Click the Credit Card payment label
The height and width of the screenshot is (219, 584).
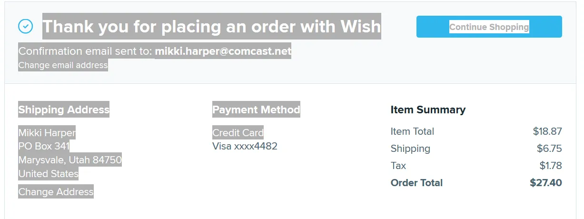[238, 132]
